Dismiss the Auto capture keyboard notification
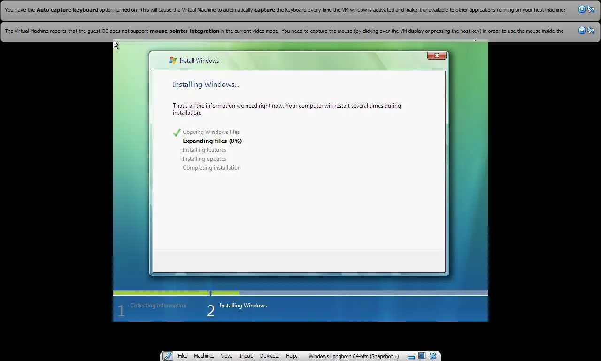Viewport: 601px width, 361px height. [582, 9]
